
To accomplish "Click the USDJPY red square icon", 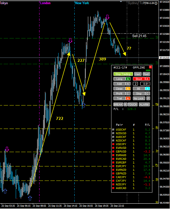I will tap(113, 144).
